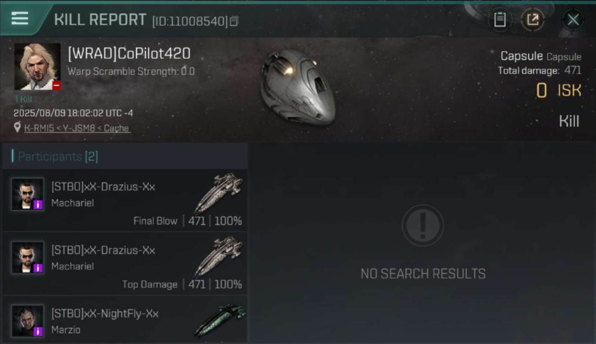Copy the kill report ID icon

click(234, 21)
